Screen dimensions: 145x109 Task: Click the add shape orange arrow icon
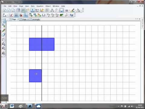coord(39,15)
